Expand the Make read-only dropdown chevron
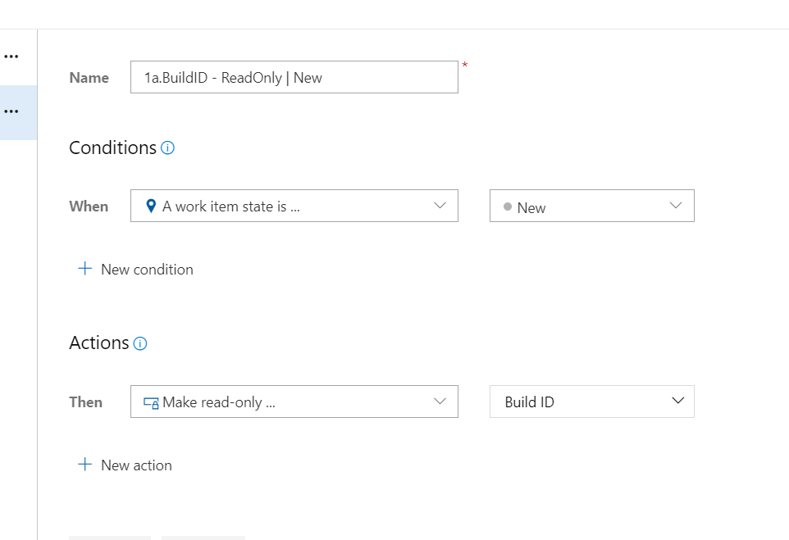This screenshot has width=789, height=540. 440,401
